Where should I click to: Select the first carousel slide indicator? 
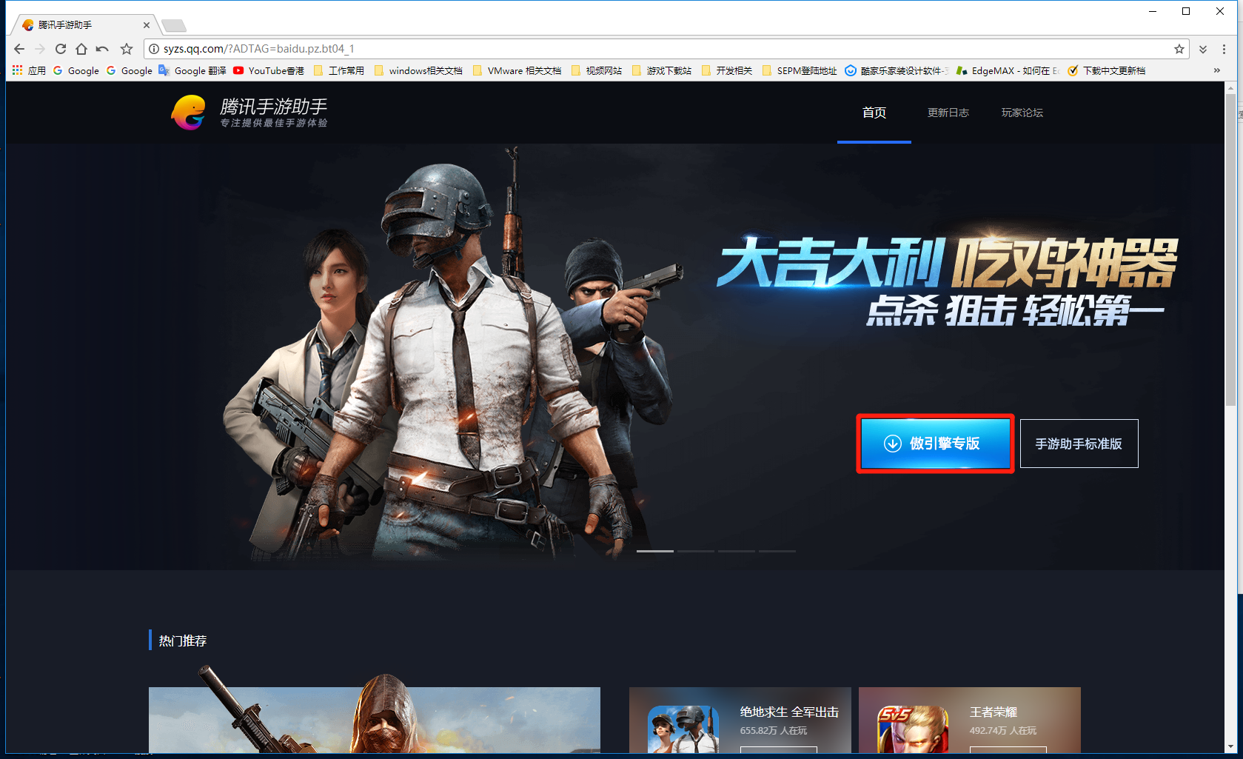pos(655,551)
